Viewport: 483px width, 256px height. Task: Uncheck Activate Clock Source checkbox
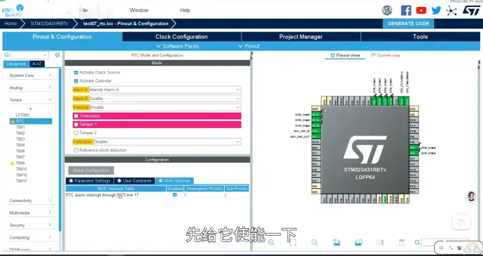(76, 72)
